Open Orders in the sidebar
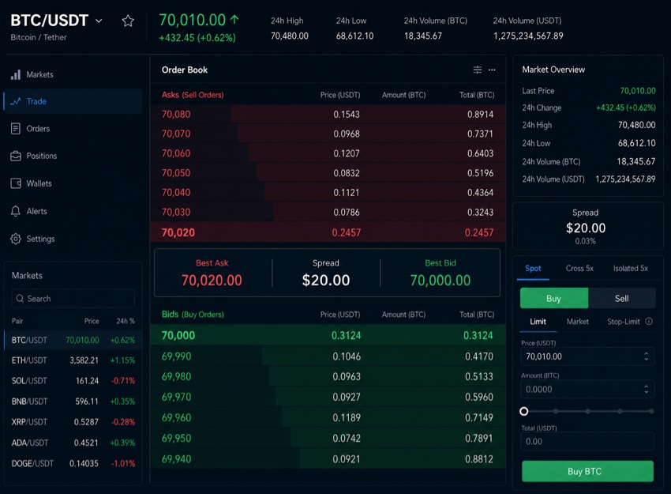Screen dimensions: 671x494 tap(73, 129)
